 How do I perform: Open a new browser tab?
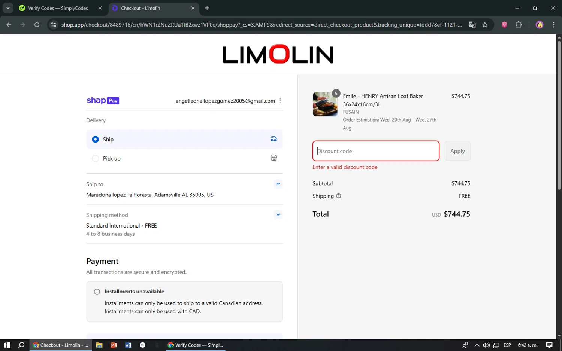click(x=207, y=8)
